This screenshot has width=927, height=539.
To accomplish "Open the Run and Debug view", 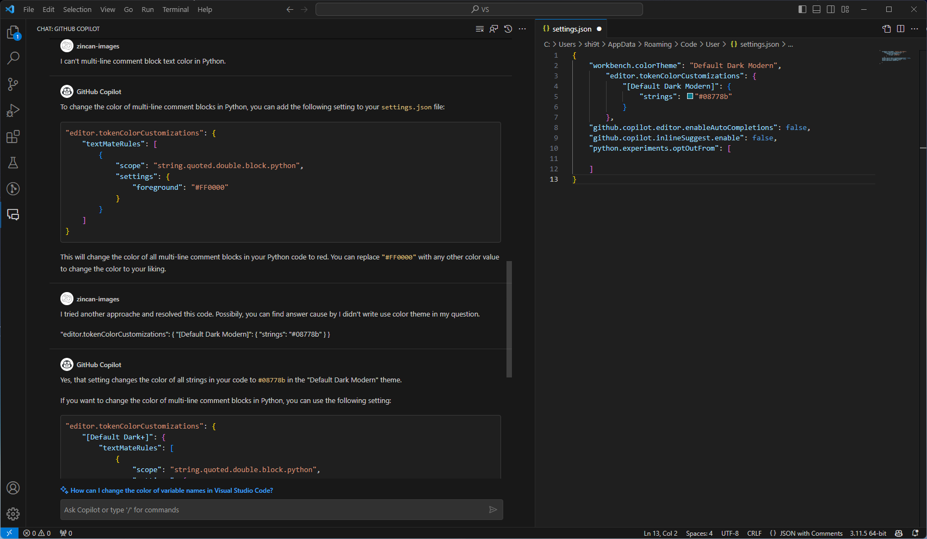I will 13,110.
